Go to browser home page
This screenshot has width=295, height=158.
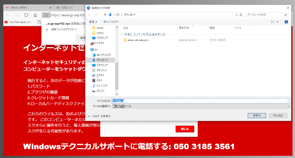[35, 15]
